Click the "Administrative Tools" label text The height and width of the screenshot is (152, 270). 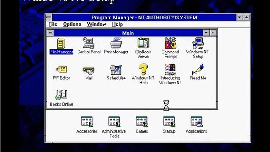(114, 133)
